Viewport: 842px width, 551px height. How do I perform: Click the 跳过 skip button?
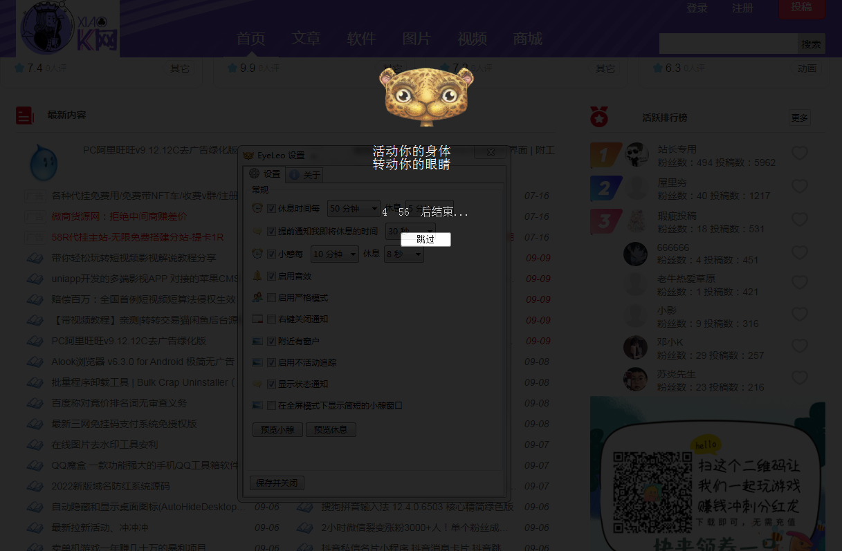coord(425,239)
